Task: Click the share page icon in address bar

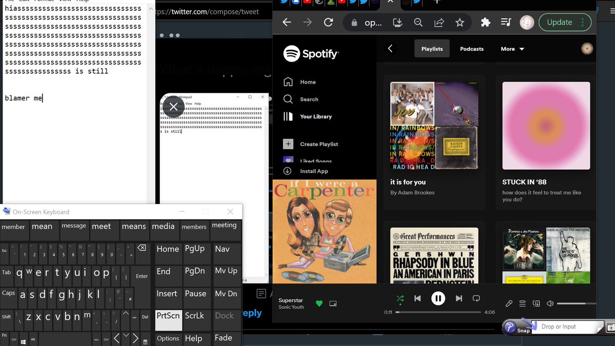Action: [x=439, y=23]
